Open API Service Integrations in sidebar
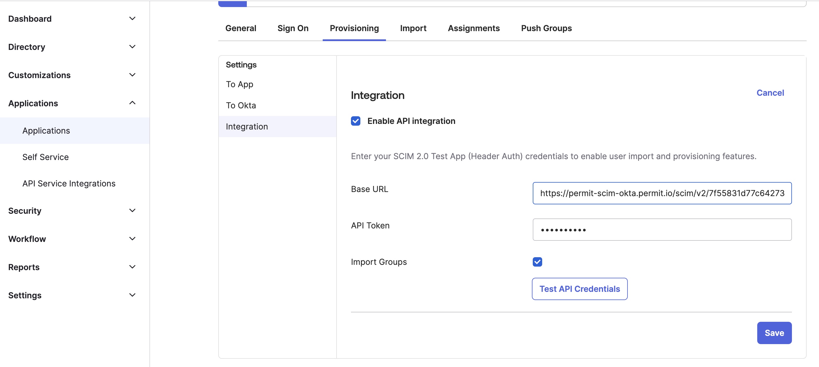Image resolution: width=819 pixels, height=367 pixels. coord(69,183)
